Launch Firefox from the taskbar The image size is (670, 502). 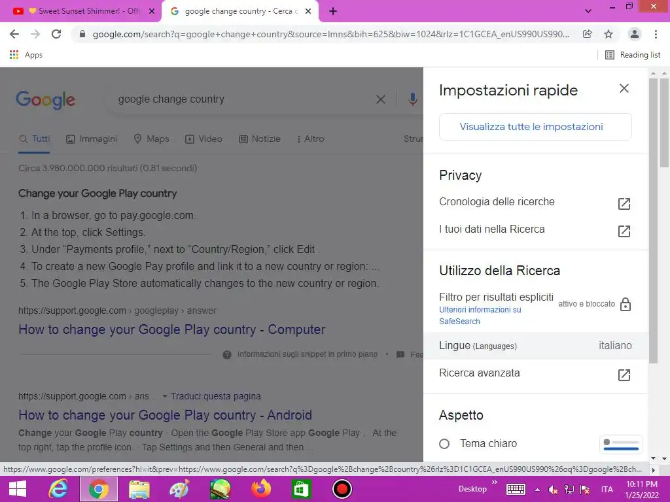(260, 489)
